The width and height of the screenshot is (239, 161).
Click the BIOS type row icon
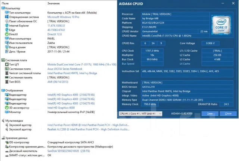click(7, 82)
